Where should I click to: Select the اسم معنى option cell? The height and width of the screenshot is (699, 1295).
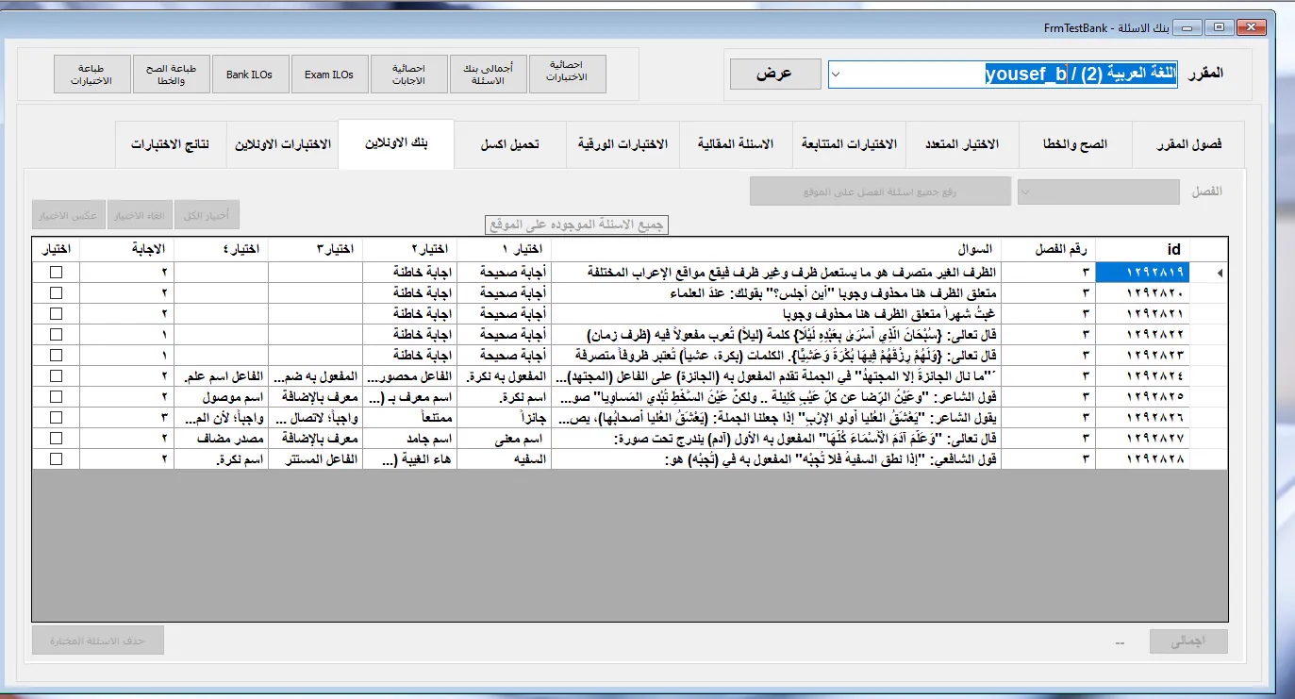click(504, 438)
